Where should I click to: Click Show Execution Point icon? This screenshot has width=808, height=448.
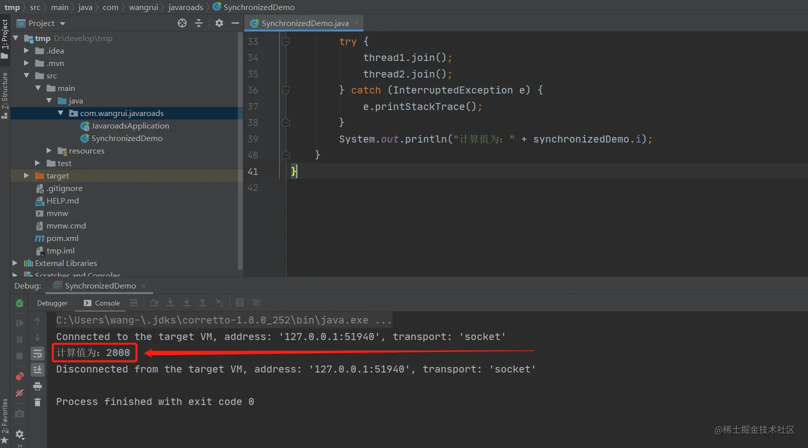[134, 302]
